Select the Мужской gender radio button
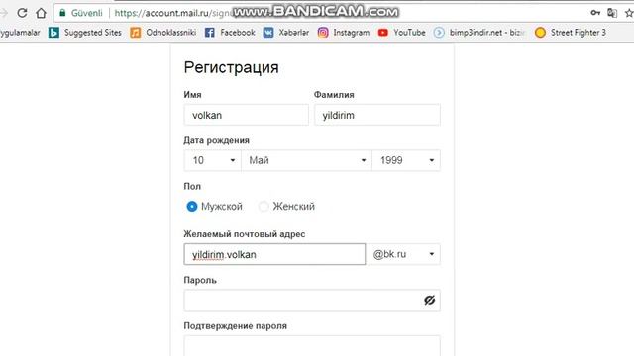Viewport: 634px width, 356px height. tap(192, 207)
